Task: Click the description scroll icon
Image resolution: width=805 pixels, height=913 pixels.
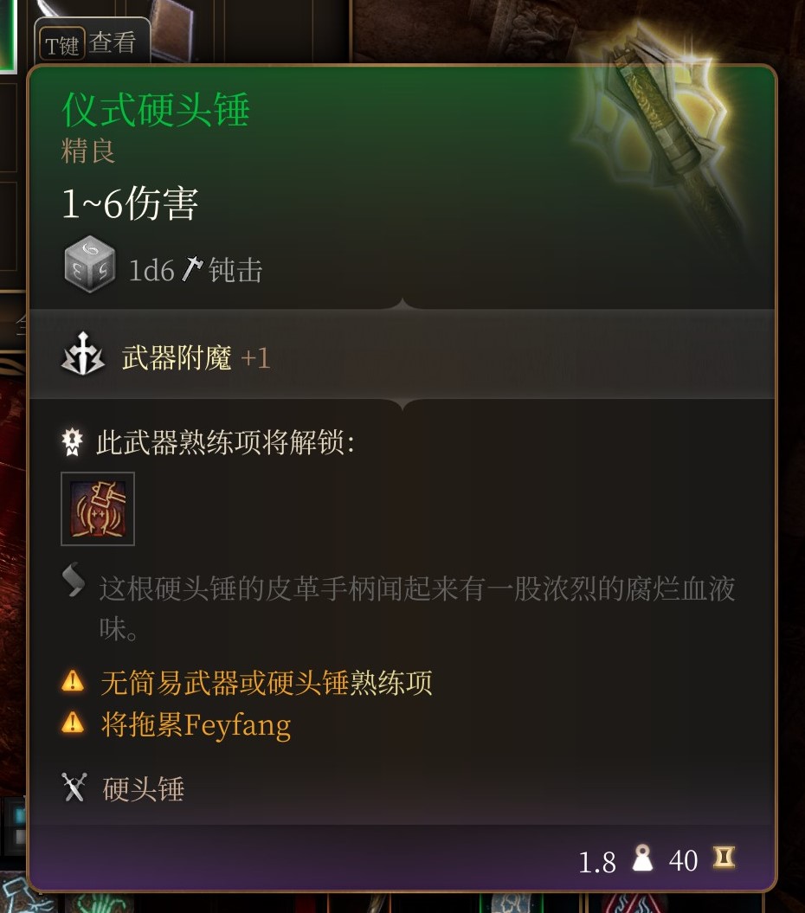Action: [x=74, y=580]
